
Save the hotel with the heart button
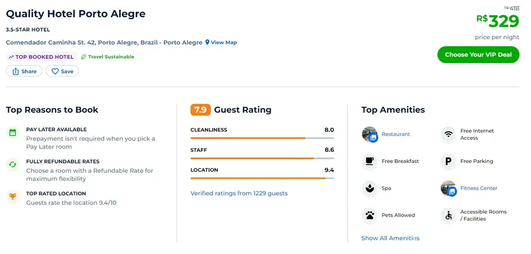click(x=62, y=71)
